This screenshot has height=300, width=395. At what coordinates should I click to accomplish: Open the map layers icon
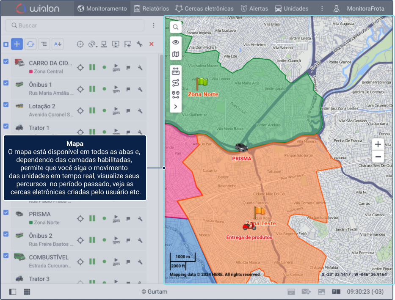tap(176, 54)
